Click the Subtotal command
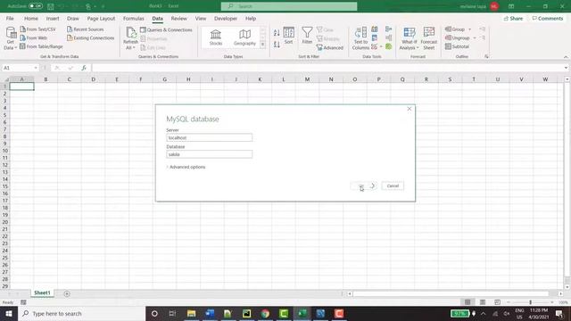The width and height of the screenshot is (571, 321). click(457, 46)
